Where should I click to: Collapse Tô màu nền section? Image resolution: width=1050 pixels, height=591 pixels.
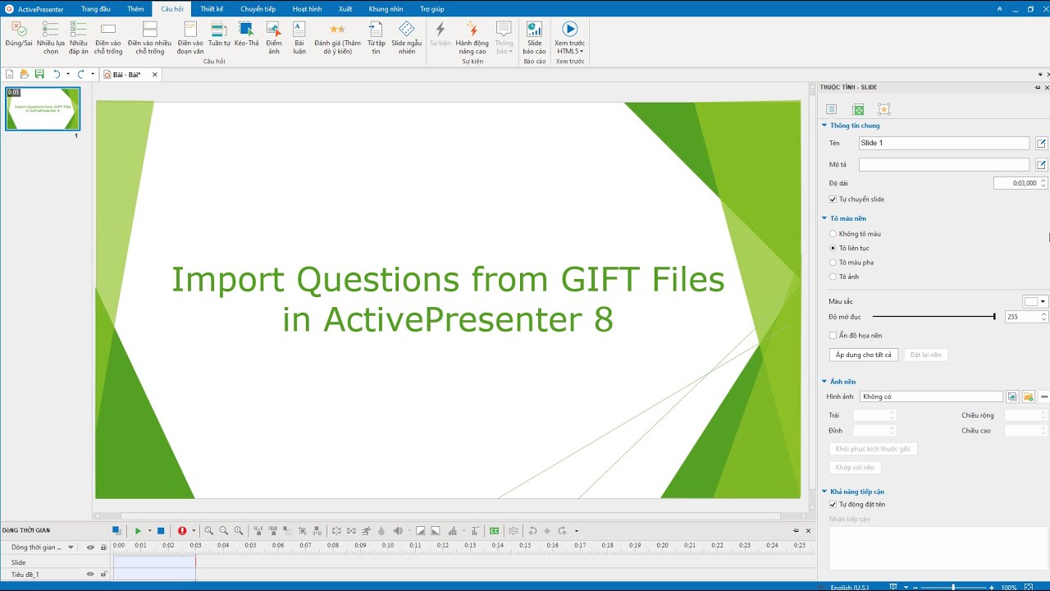(824, 218)
